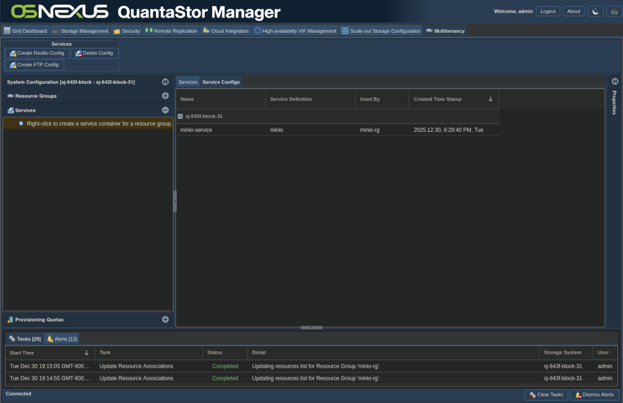
Task: Click the Create Resilio Config button
Action: coord(37,53)
